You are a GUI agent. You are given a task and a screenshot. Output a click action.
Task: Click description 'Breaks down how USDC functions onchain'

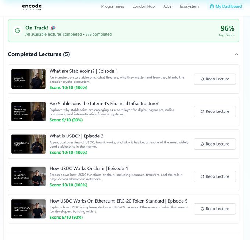[116, 177]
